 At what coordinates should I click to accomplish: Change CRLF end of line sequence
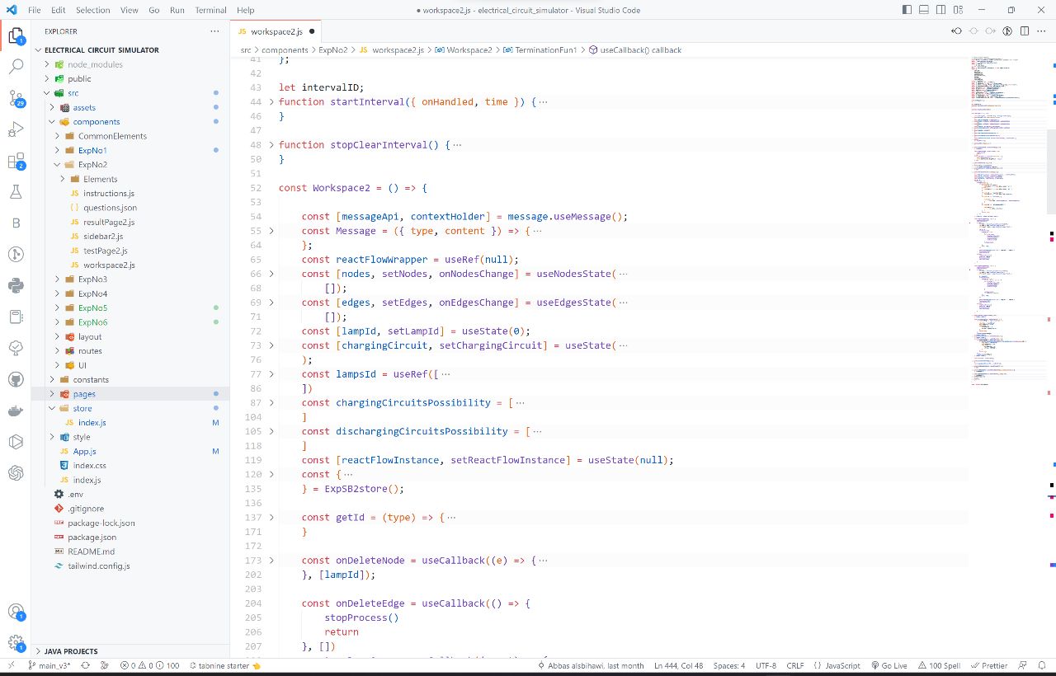pyautogui.click(x=794, y=665)
